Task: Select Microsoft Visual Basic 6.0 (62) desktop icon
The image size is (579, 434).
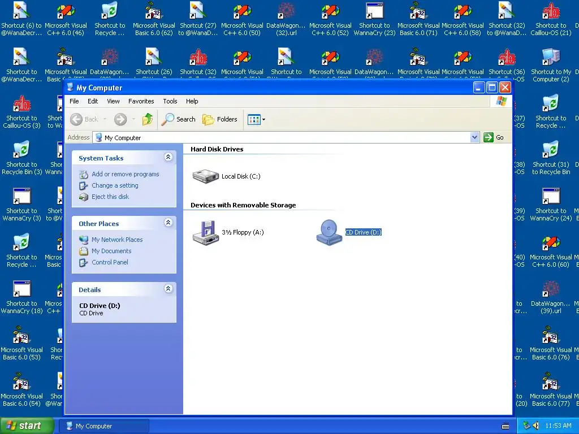Action: tap(154, 19)
